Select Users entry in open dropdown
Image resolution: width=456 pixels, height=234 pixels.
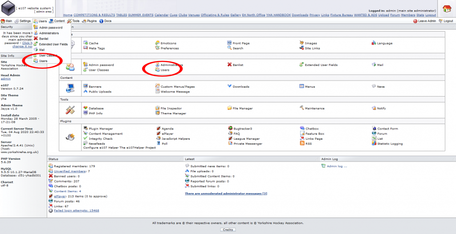pos(43,61)
